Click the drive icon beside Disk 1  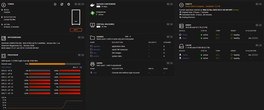click(x=180, y=38)
